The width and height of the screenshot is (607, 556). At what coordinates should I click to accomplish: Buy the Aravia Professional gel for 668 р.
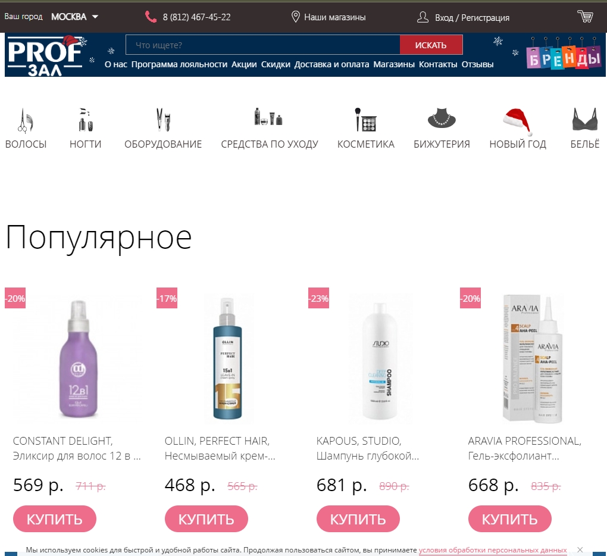point(510,519)
